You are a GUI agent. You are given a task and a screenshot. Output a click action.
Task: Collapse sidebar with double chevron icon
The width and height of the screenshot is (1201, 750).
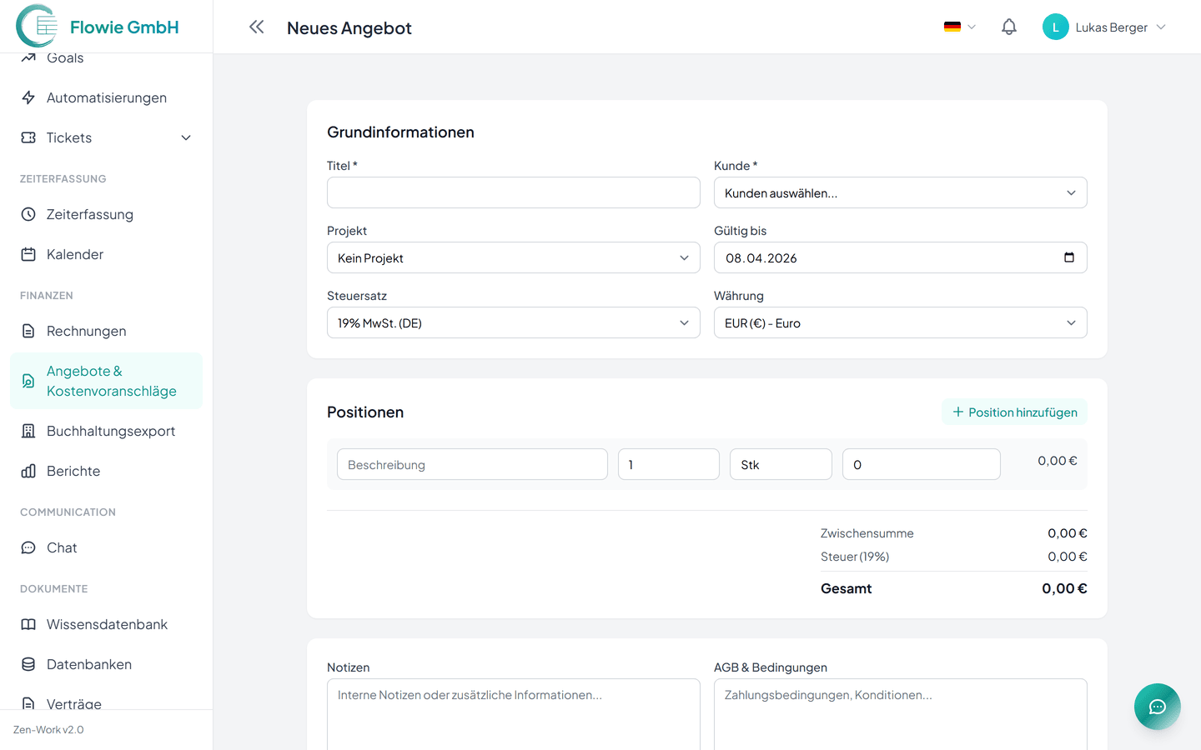(x=256, y=27)
